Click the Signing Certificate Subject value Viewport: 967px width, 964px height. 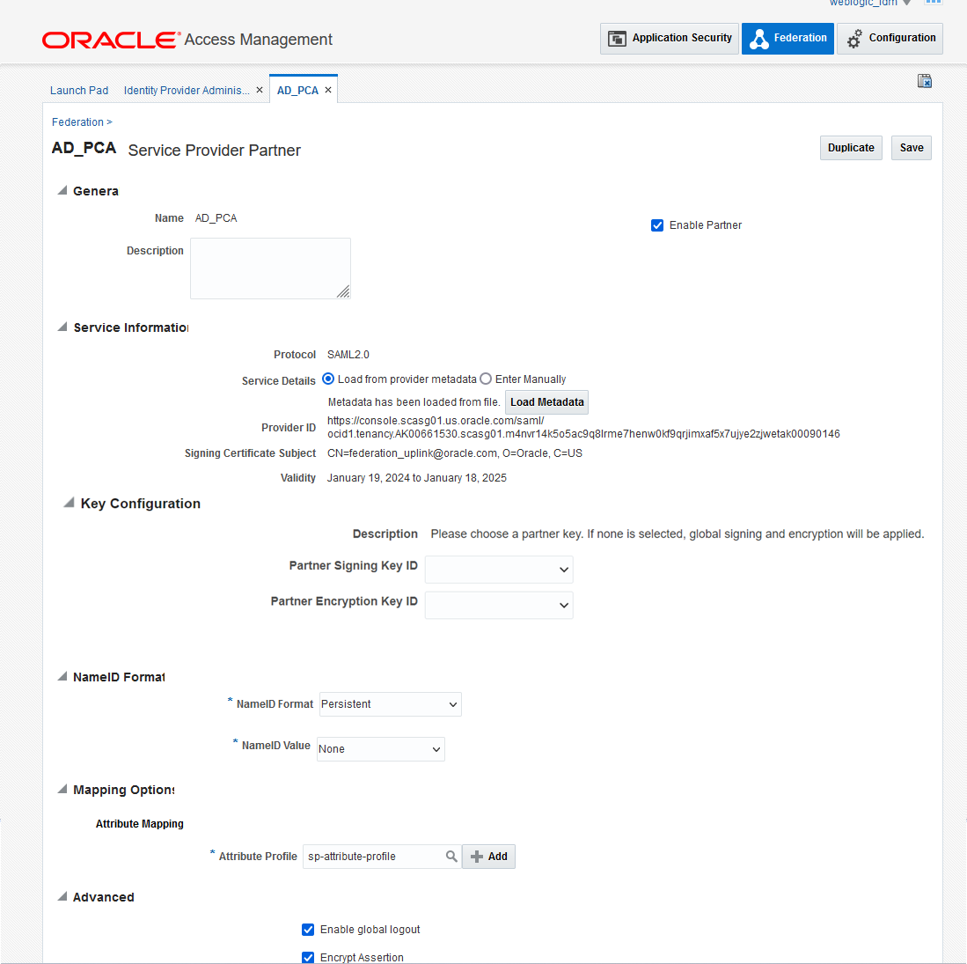[x=455, y=453]
